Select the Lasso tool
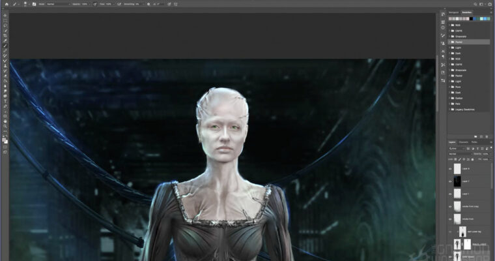The image size is (495, 261). (x=5, y=25)
